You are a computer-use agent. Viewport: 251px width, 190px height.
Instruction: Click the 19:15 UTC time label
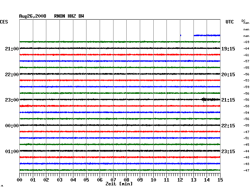[228, 48]
